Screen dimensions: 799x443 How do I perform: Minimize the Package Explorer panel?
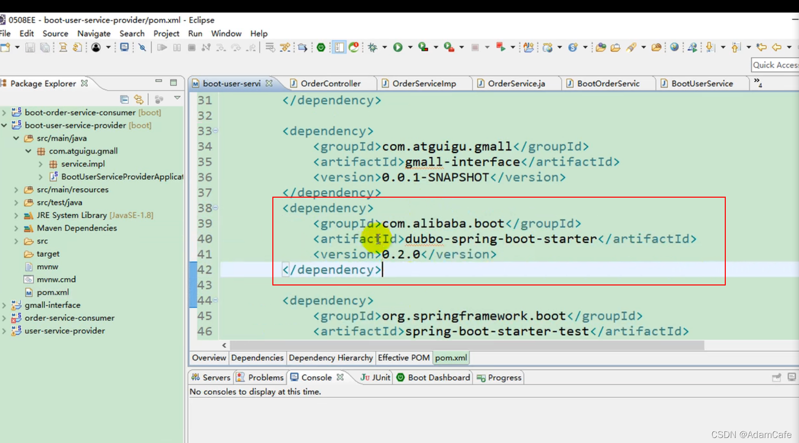pyautogui.click(x=158, y=81)
